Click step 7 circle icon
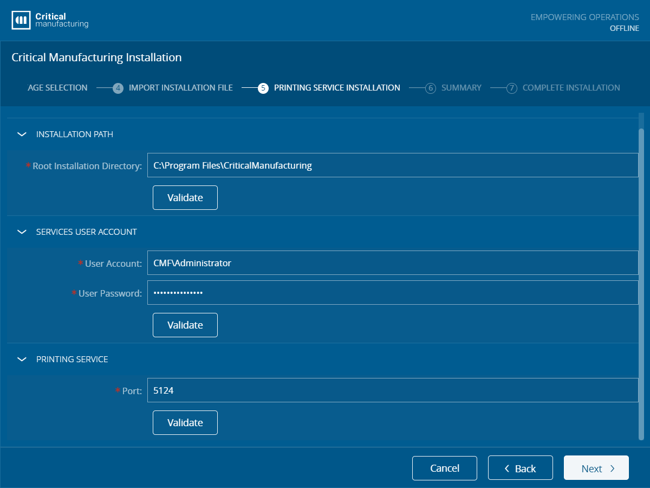650x488 pixels. [x=512, y=88]
